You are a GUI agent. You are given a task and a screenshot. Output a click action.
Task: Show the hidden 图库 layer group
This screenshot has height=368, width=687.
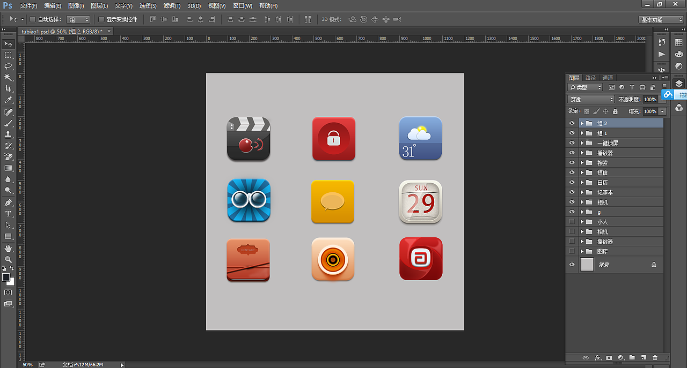572,251
